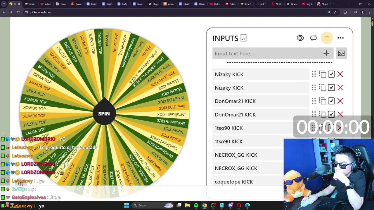Viewport: 374px width, 210px height.
Task: Uncheck the second DonOmar21 KICK checkbox
Action: point(331,114)
